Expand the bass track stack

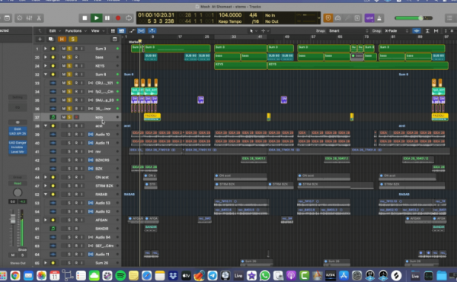click(46, 57)
